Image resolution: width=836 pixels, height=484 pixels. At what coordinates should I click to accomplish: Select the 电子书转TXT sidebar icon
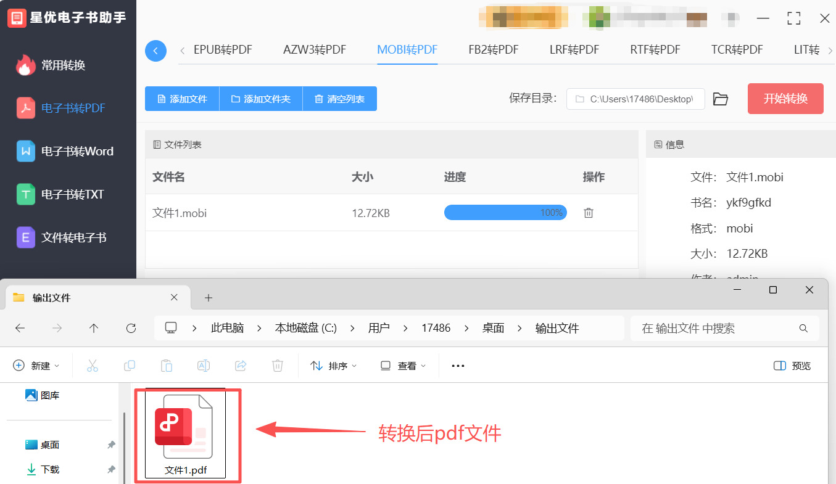(x=25, y=194)
